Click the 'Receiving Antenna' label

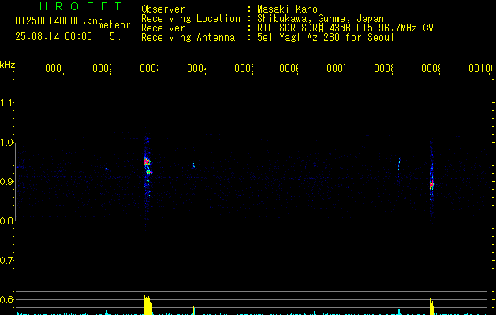pos(188,38)
